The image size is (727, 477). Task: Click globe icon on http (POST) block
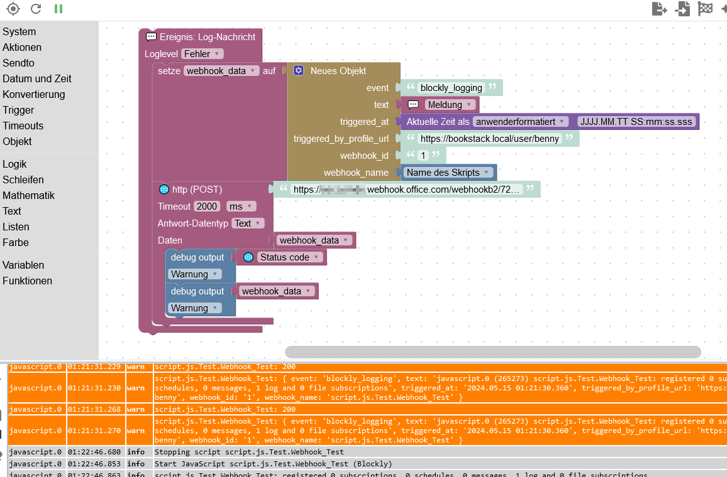[164, 189]
